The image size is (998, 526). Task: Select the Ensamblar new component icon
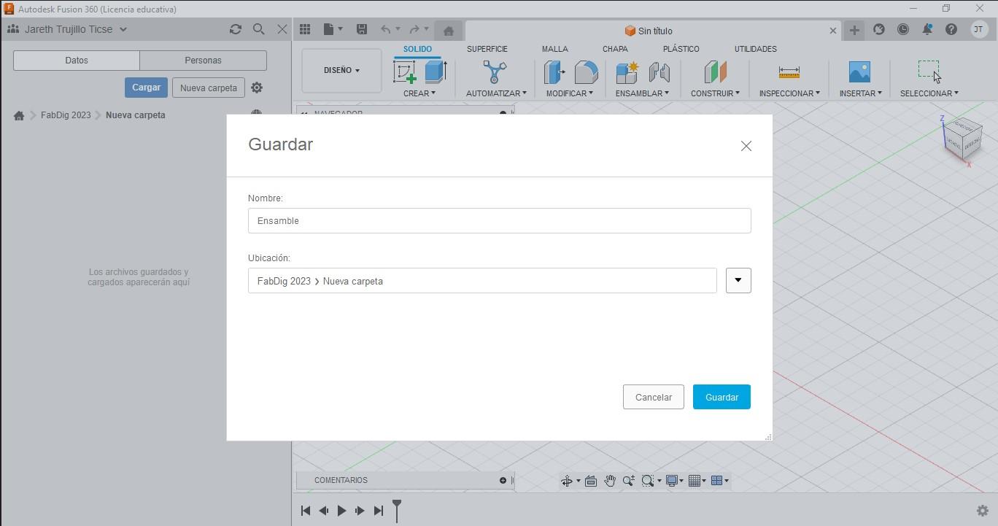point(625,73)
